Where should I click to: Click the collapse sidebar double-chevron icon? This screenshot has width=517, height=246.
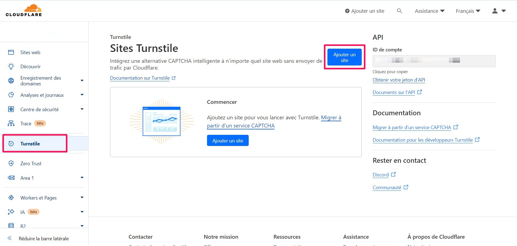point(10,238)
